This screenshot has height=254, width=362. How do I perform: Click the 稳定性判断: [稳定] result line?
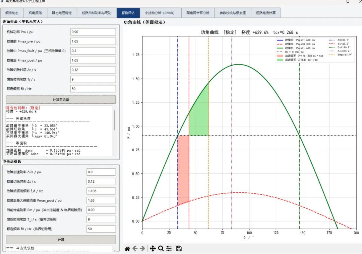pos(23,108)
